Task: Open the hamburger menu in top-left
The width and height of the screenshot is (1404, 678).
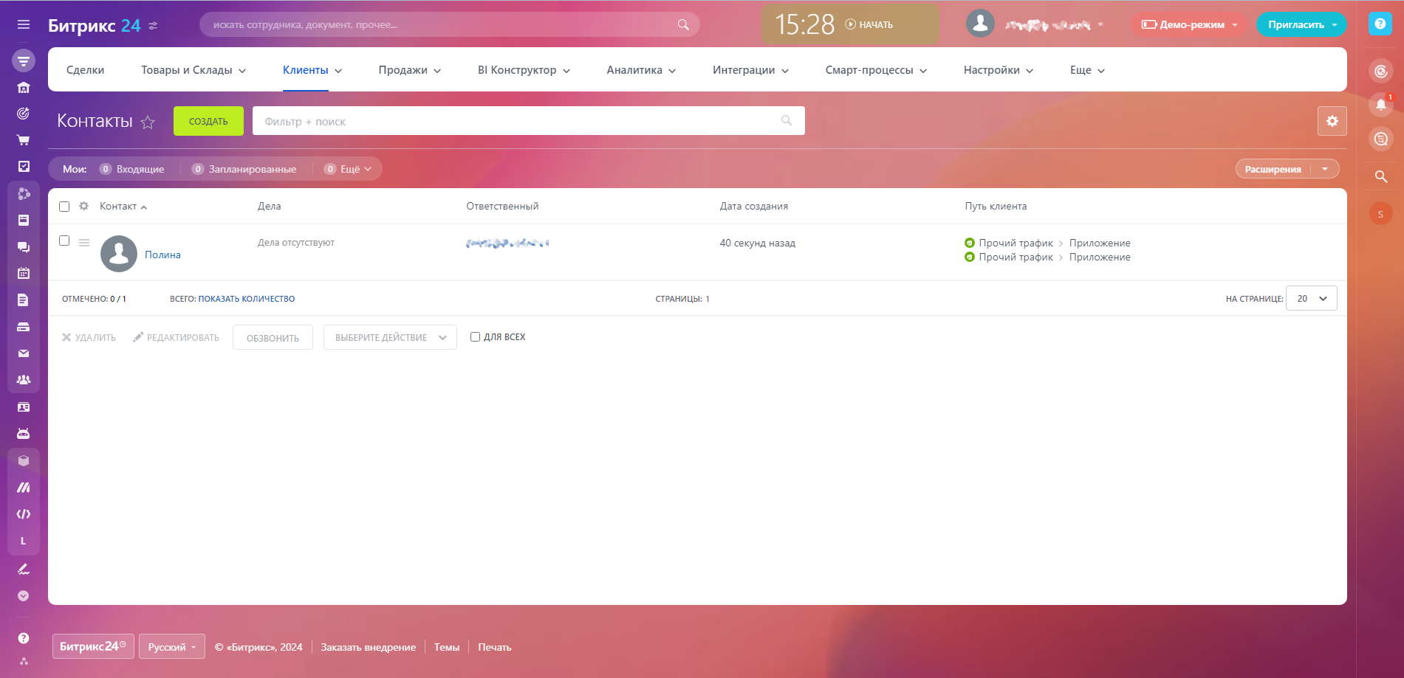Action: (x=24, y=24)
